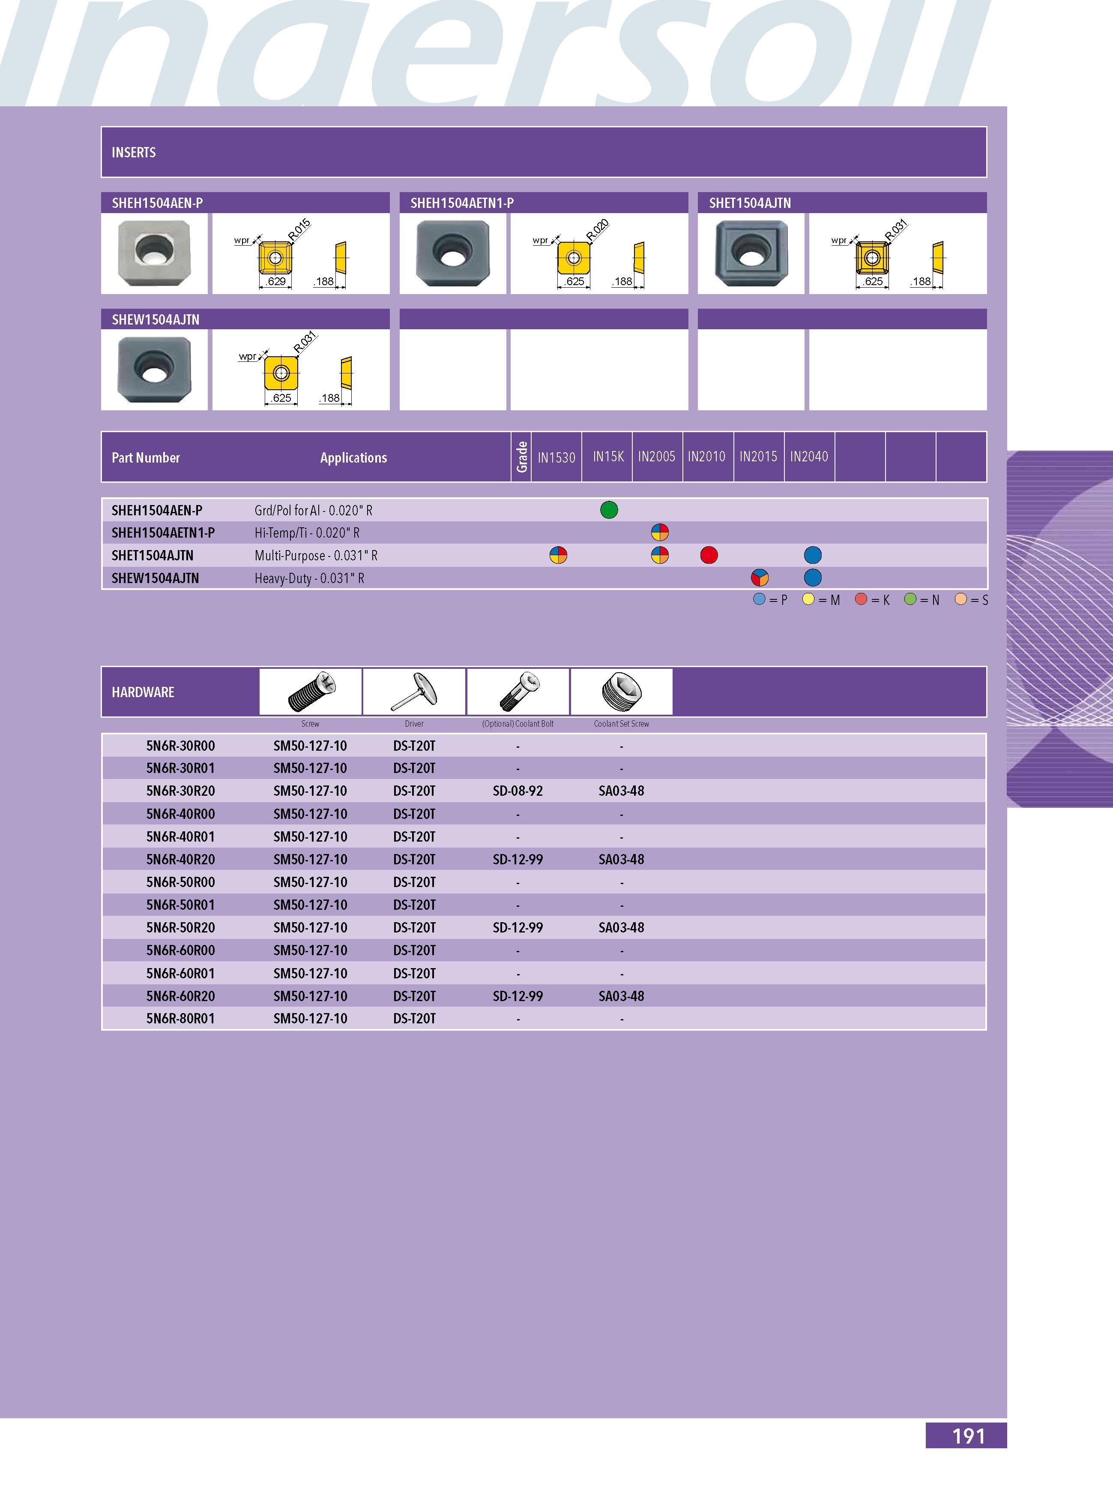1113x1504 pixels.
Task: Click 'Heavy-Duty - 0.031" R' application text
Action: [x=309, y=578]
